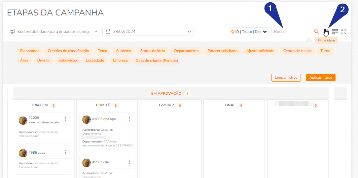The width and height of the screenshot is (358, 178).
Task: Select the Elaborador filter tag
Action: 29,51
